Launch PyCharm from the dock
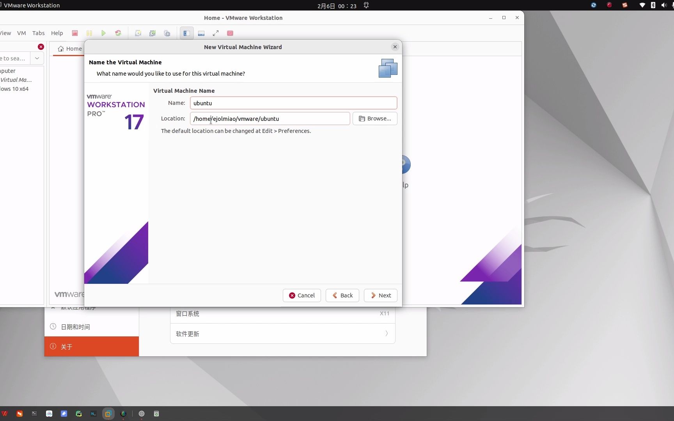The width and height of the screenshot is (674, 421). (x=78, y=414)
